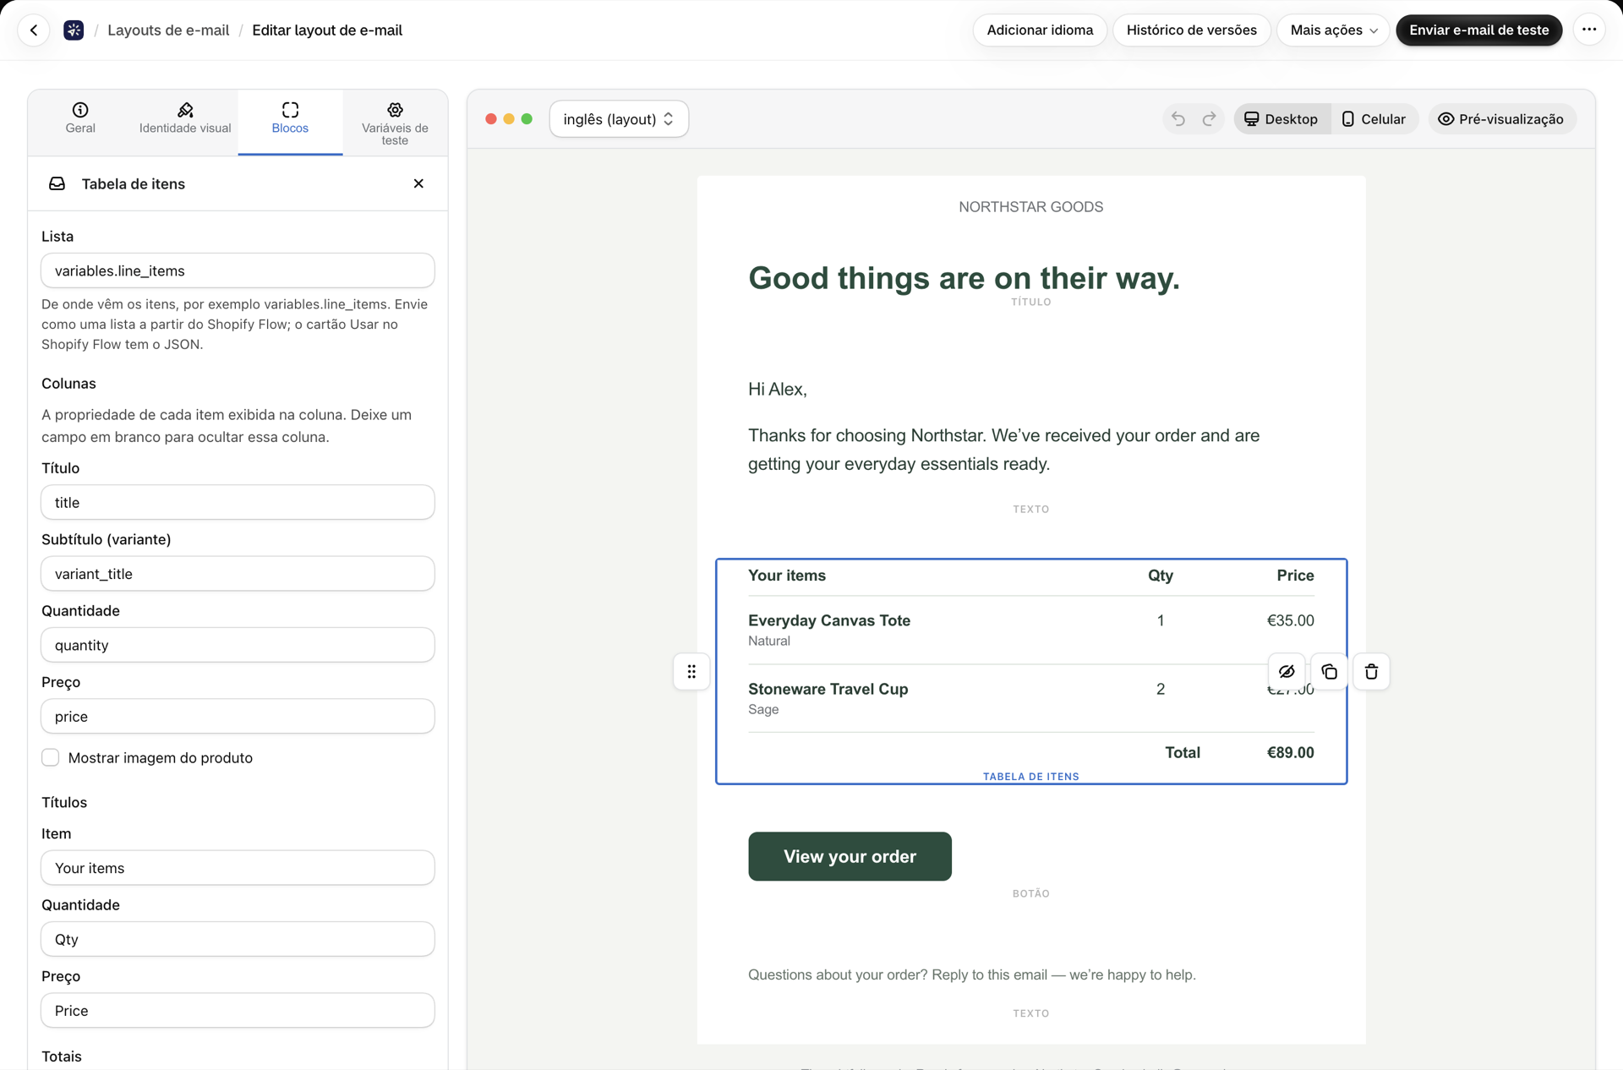
Task: Go back using the back arrow button
Action: pos(34,30)
